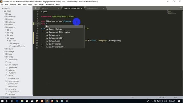The width and height of the screenshot is (183, 103).
Task: Choose hw_Array2Objrec autocomplete suggestion
Action: click(64, 29)
